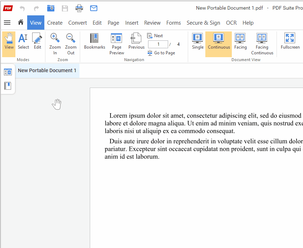Toggle sidebar page thumbnails panel icon

(8, 72)
